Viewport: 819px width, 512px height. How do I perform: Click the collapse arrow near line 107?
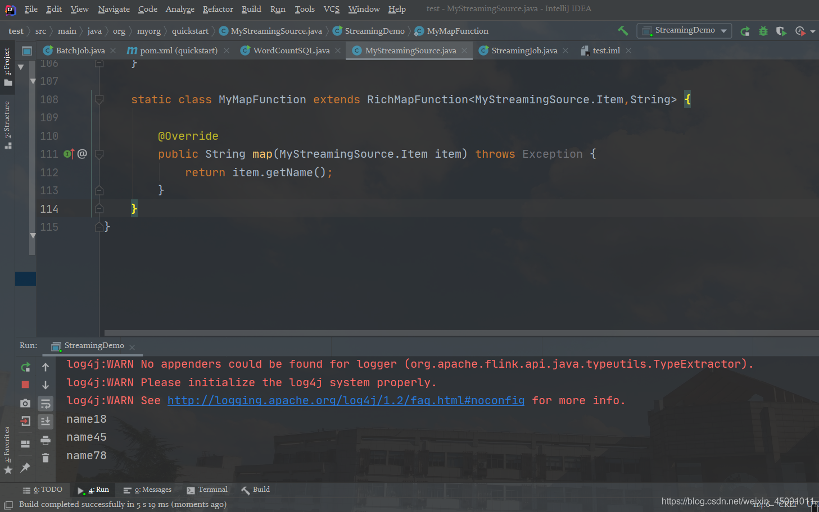(33, 81)
